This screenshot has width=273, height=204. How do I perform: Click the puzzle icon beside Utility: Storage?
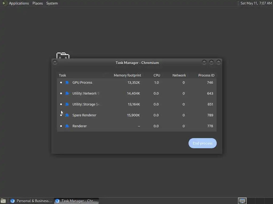[x=67, y=104]
